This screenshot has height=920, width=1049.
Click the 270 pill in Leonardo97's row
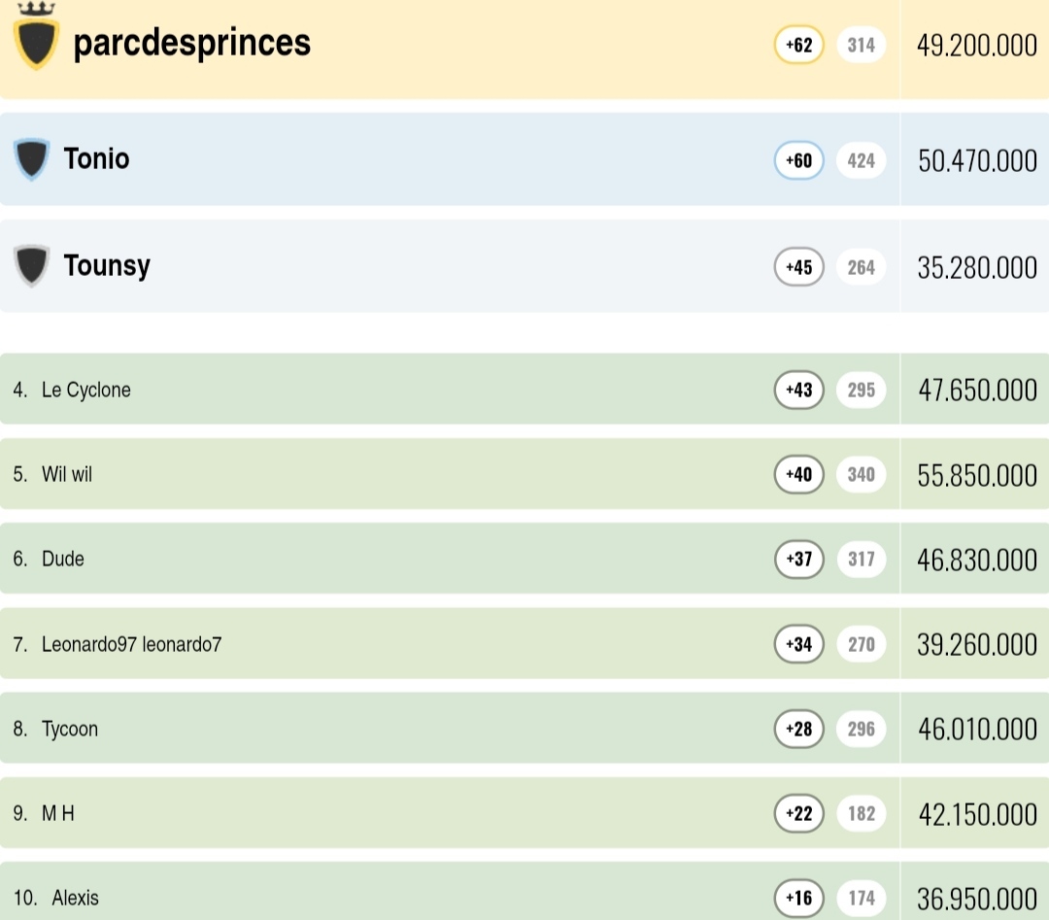[861, 643]
